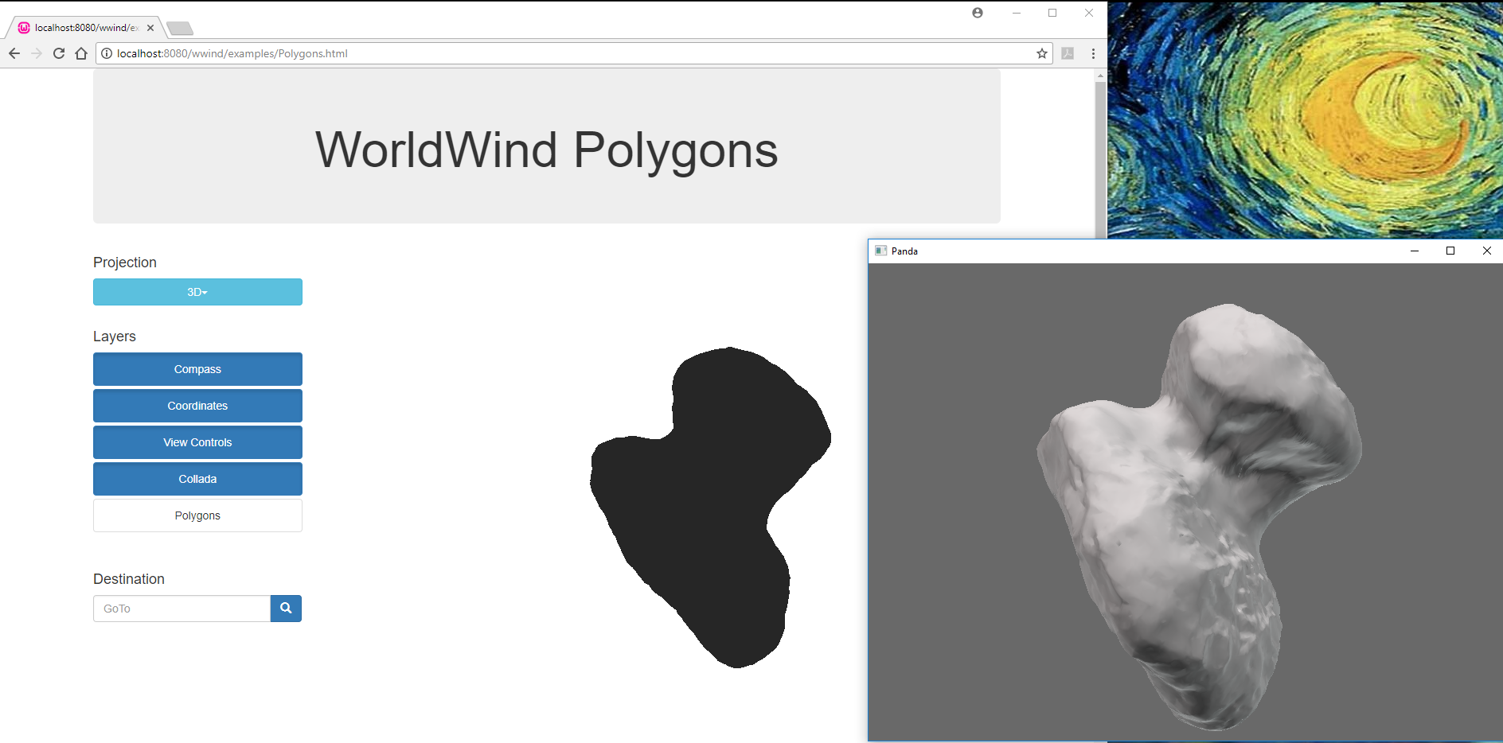Click the browser home icon
Viewport: 1503px width, 743px height.
coord(80,53)
